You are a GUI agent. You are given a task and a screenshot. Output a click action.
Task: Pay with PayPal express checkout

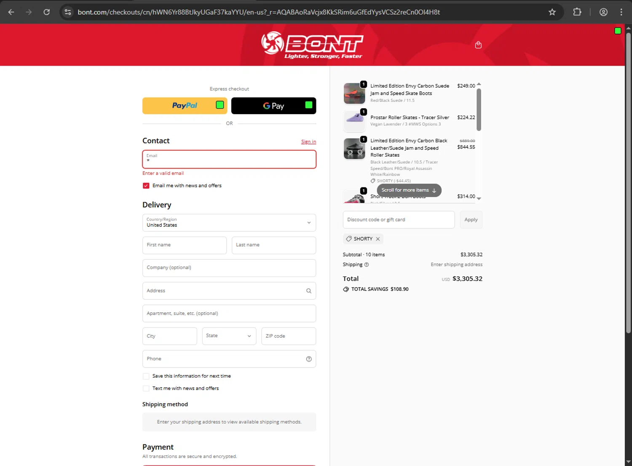185,106
